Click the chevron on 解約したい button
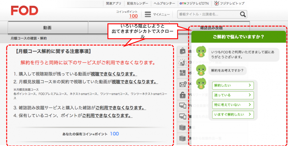This screenshot has height=146, width=288. [250, 85]
